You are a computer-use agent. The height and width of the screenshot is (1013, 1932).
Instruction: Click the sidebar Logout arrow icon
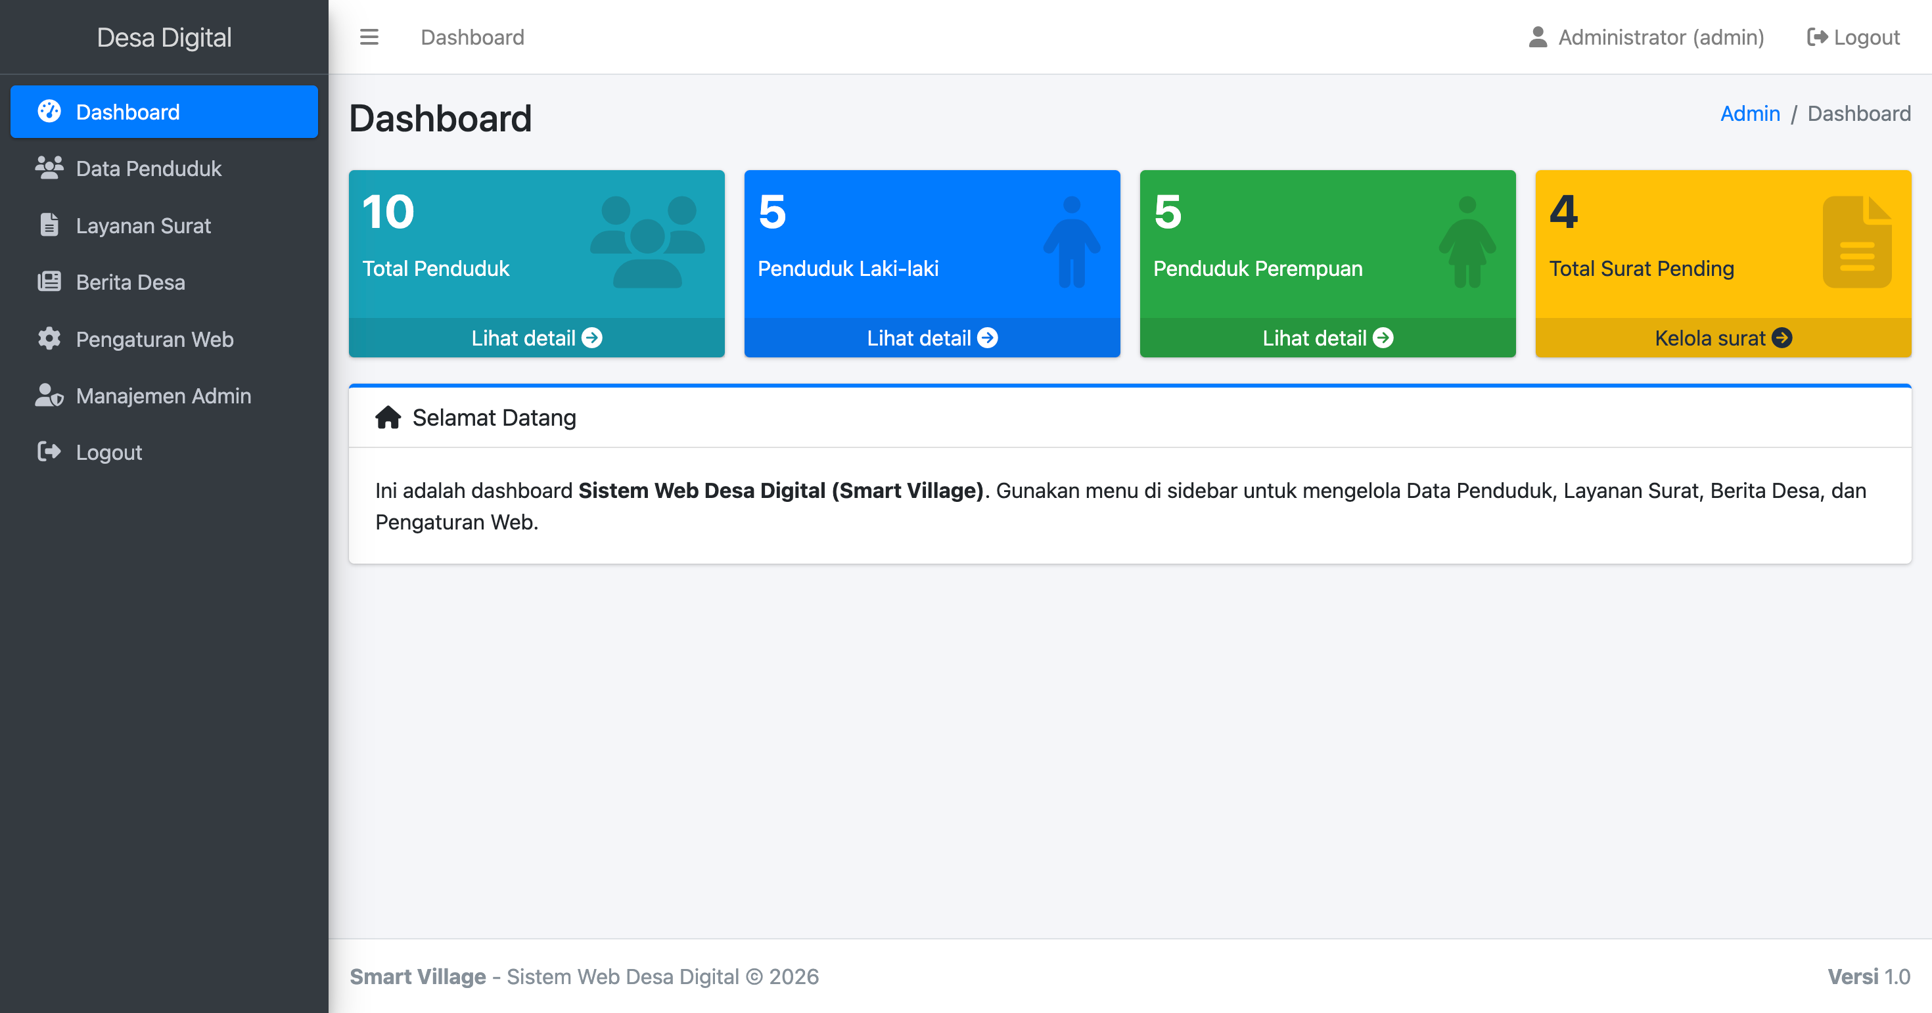pos(49,452)
